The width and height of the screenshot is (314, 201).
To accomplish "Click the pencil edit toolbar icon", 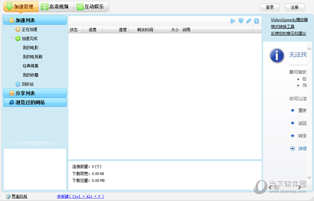I will click(249, 21).
